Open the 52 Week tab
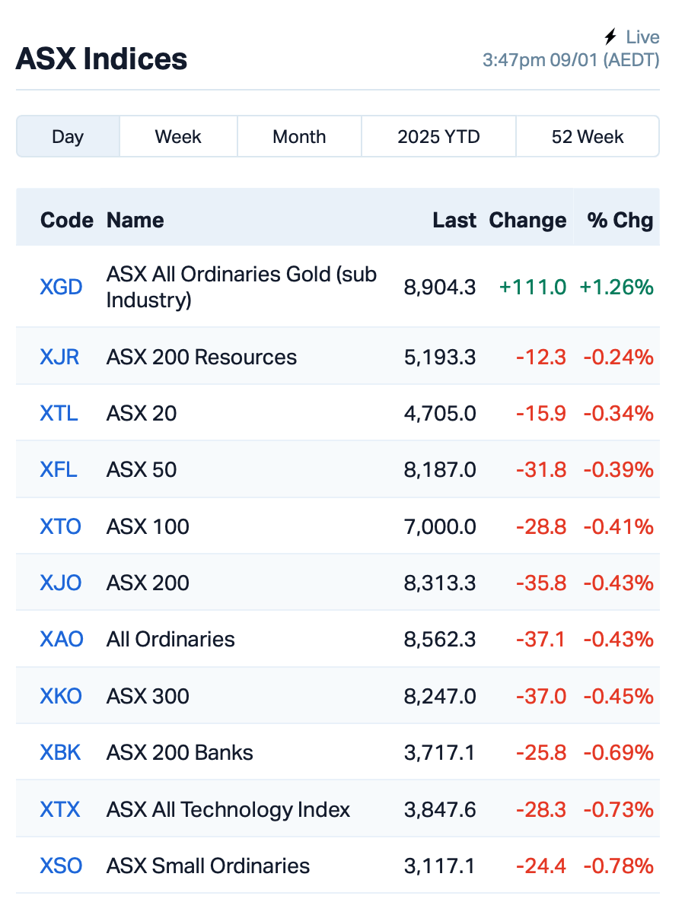This screenshot has width=685, height=899. coord(588,136)
